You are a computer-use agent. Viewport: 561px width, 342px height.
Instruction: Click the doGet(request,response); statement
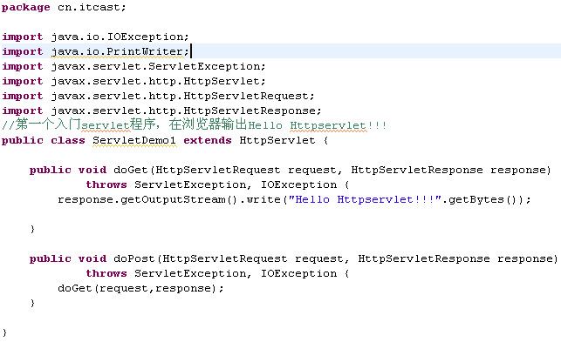click(x=140, y=288)
